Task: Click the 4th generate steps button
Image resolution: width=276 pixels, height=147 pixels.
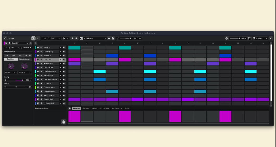Action: click(x=20, y=55)
